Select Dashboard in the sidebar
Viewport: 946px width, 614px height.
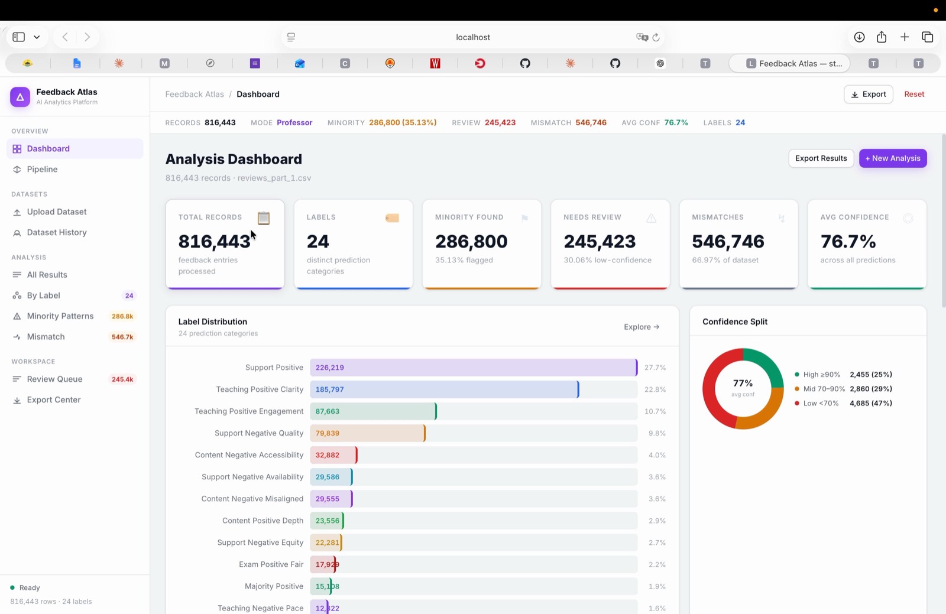[74, 148]
